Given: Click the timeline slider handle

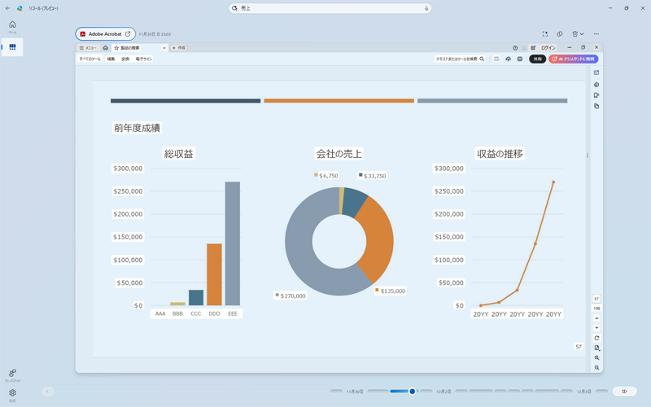Looking at the screenshot, I should coord(412,392).
